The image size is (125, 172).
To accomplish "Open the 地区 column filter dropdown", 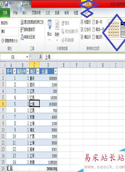I will pyautogui.click(x=38, y=72).
